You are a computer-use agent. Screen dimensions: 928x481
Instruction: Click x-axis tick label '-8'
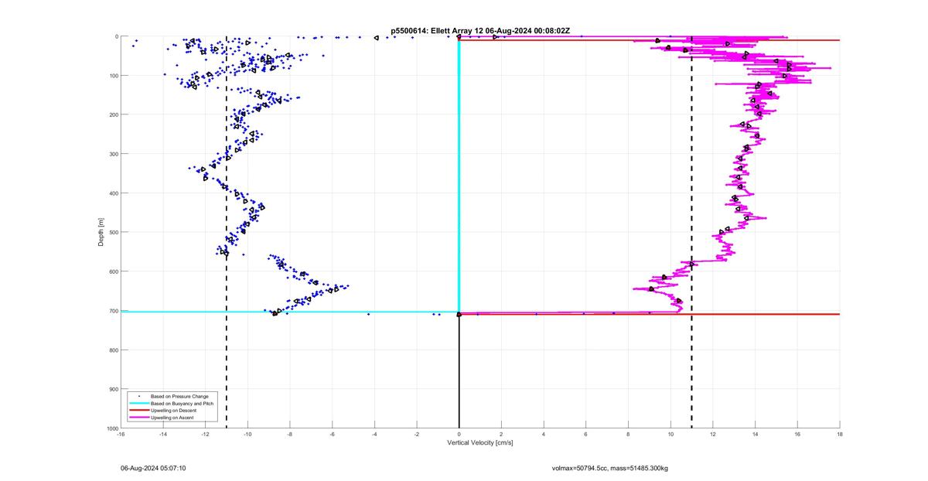(290, 435)
